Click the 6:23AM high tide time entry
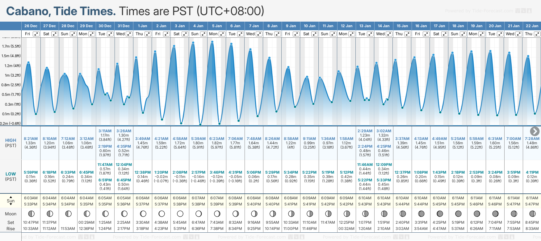Viewport: 541px width, 241px height. 217,139
